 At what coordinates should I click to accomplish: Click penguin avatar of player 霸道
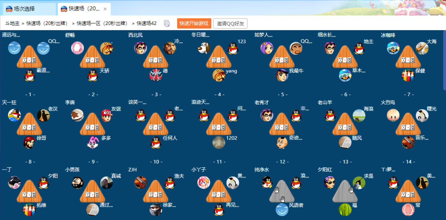[x=30, y=75]
